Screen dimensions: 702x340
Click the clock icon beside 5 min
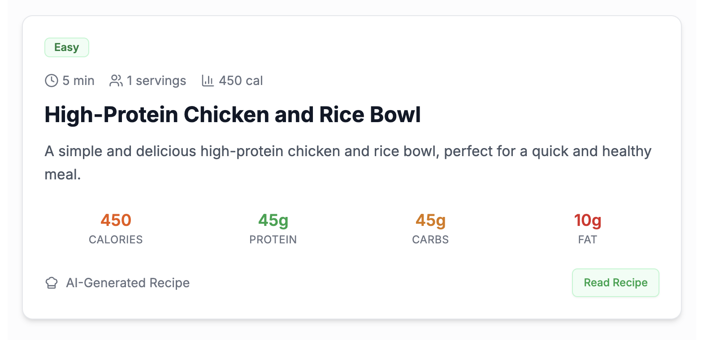(52, 81)
